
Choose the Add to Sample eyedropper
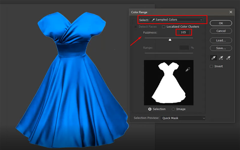click(221, 58)
